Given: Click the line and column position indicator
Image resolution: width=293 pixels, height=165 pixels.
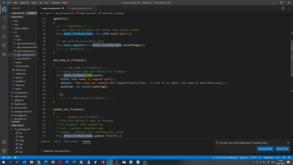Looking at the screenshot, I should click(225, 158).
